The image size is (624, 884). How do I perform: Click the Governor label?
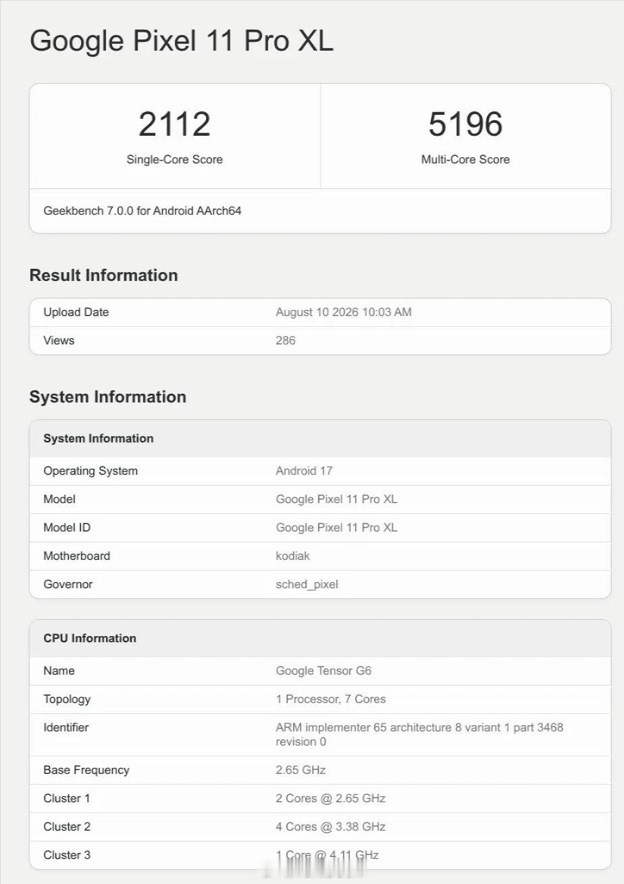pos(68,584)
